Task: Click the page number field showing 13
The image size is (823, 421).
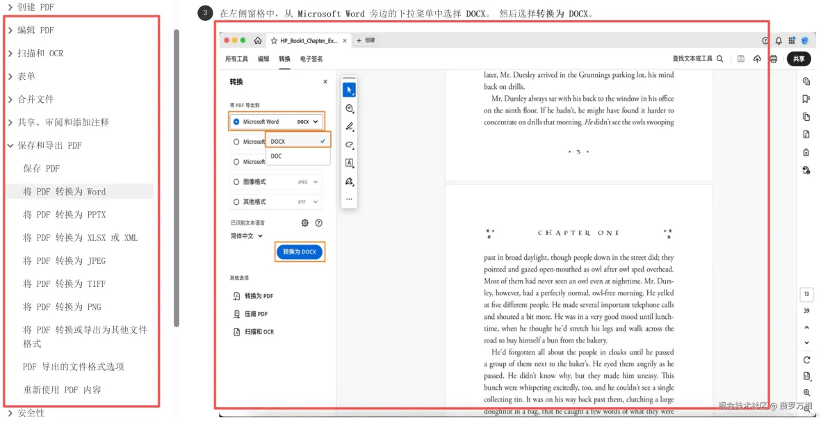Action: [806, 294]
